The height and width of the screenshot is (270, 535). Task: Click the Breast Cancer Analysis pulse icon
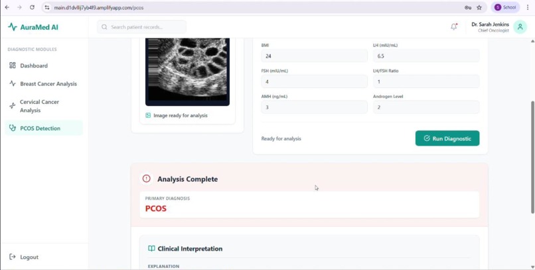pyautogui.click(x=13, y=83)
